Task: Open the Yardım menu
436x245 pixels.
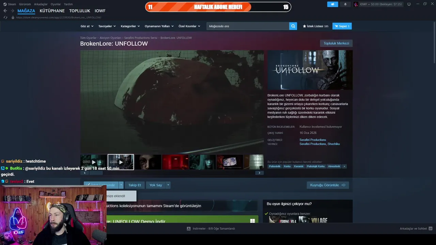Action: point(68,4)
